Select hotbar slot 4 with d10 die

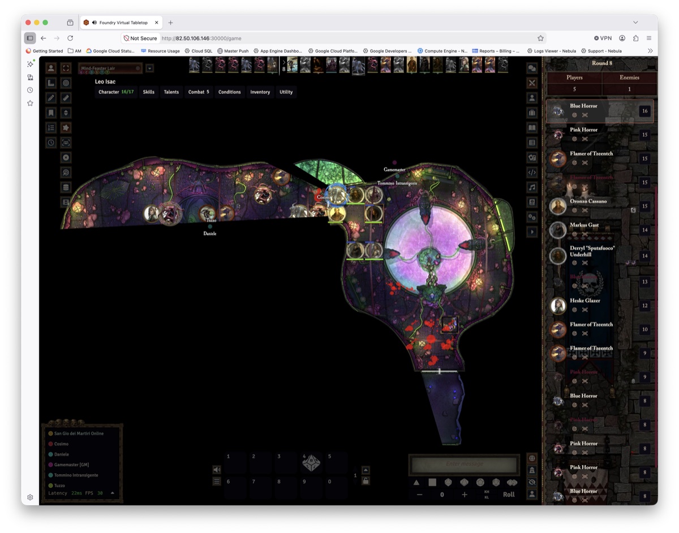point(311,462)
